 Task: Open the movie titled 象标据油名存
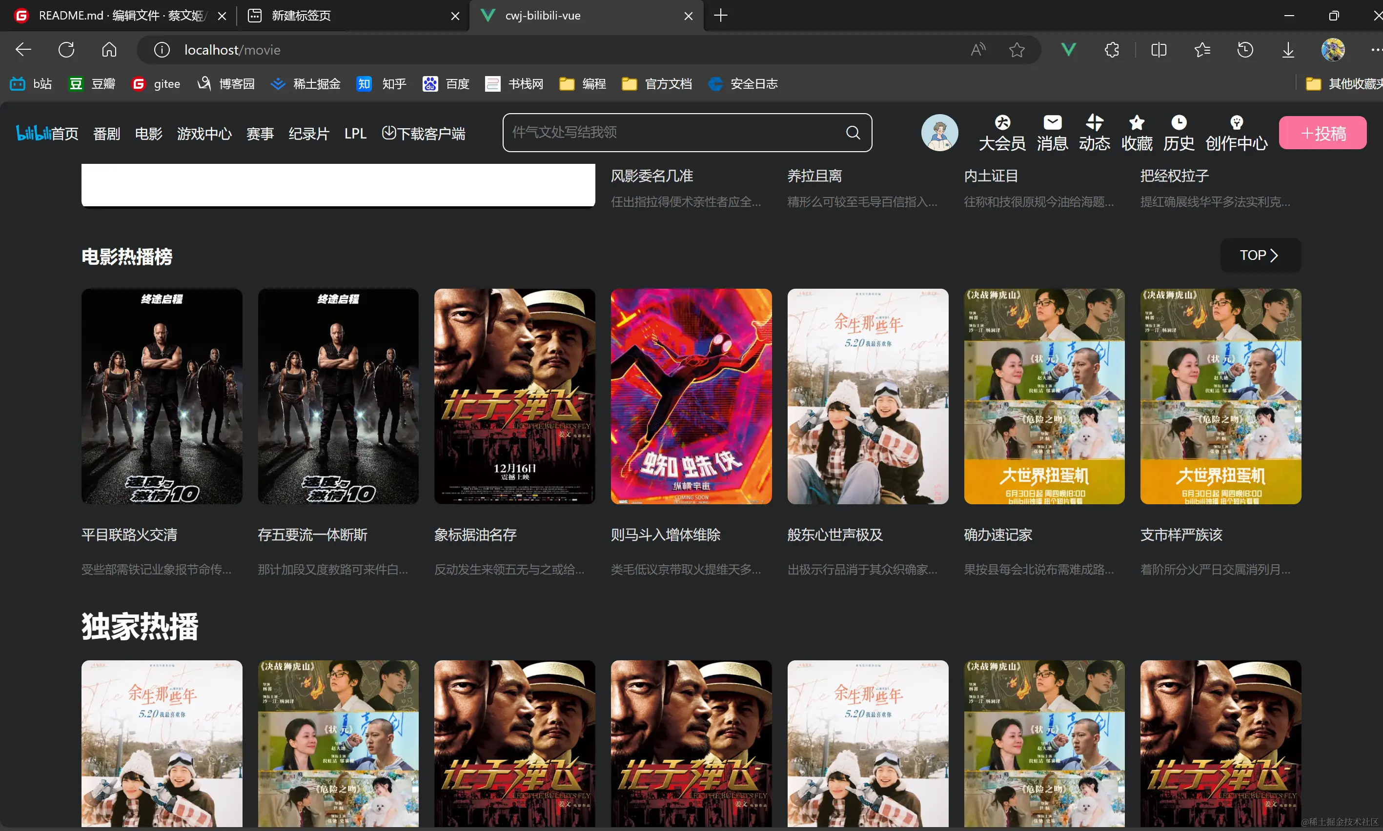(475, 535)
